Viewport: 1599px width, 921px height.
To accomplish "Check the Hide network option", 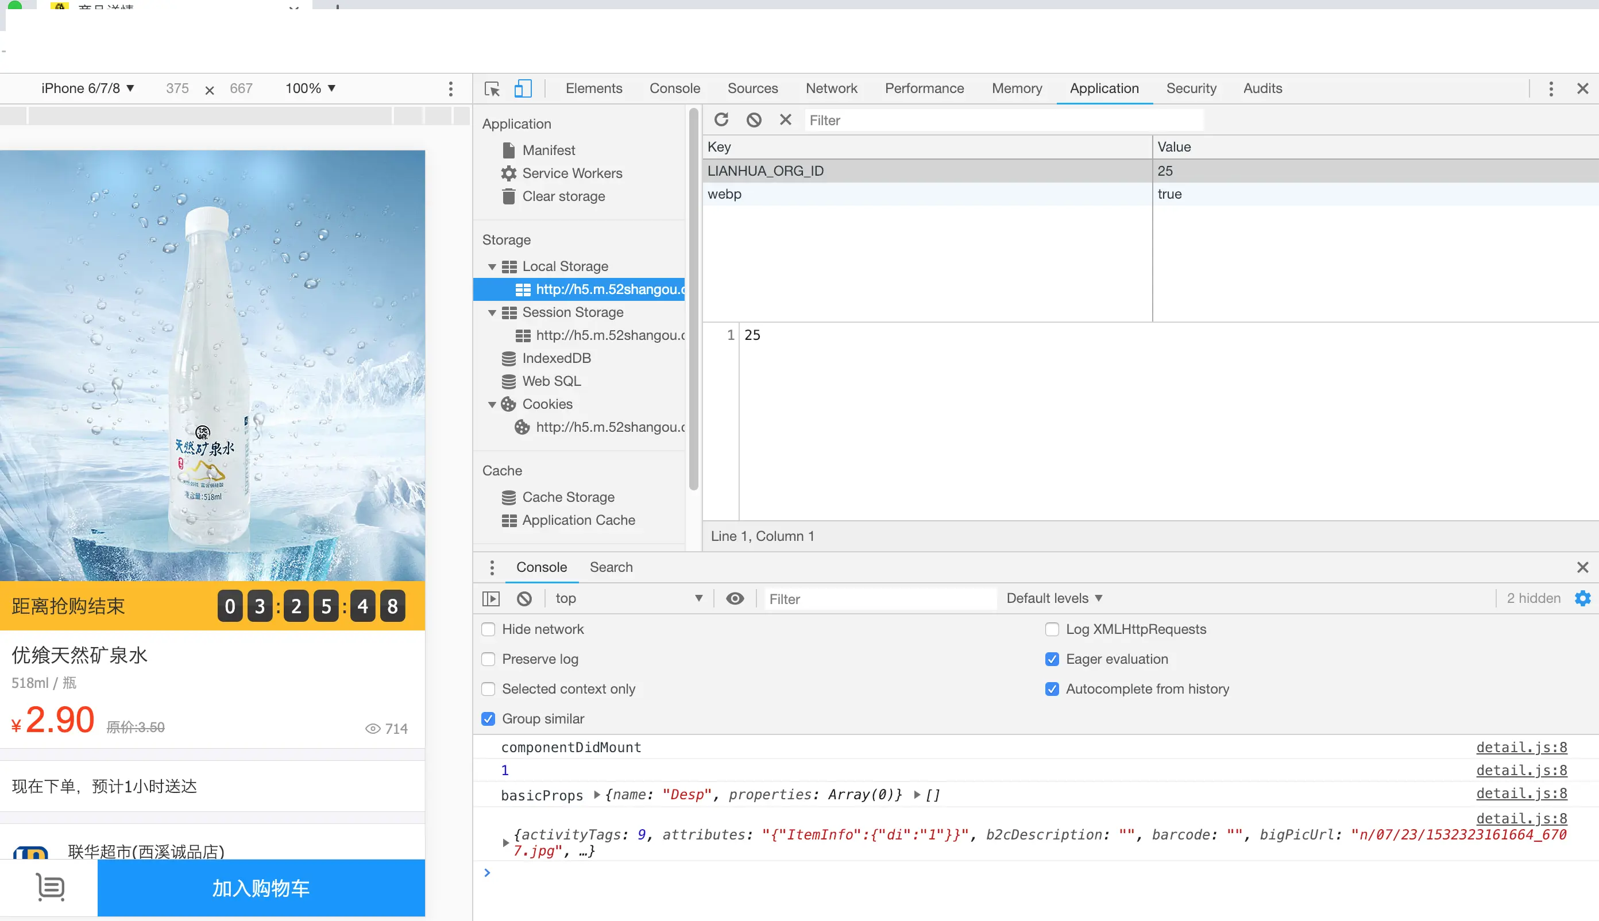I will 488,629.
